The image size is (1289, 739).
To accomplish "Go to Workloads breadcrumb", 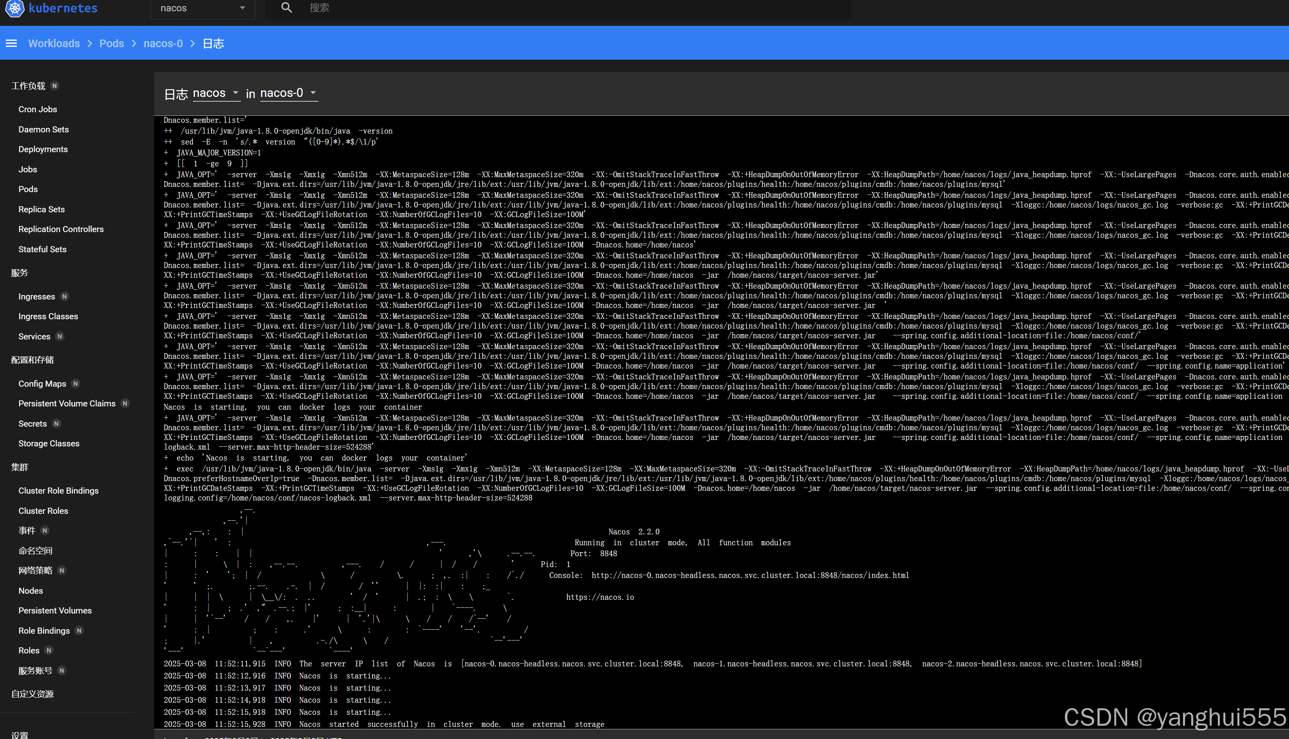I will coord(54,44).
